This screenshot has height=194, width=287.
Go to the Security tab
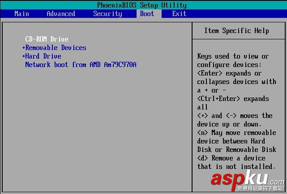(x=107, y=14)
